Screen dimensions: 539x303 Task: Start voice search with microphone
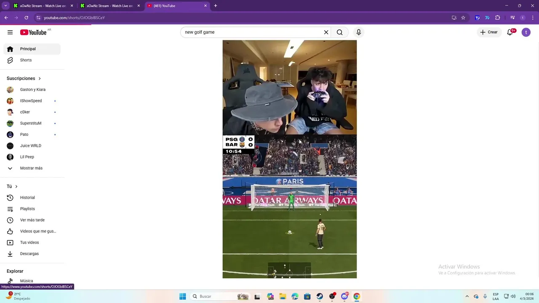[x=359, y=32]
